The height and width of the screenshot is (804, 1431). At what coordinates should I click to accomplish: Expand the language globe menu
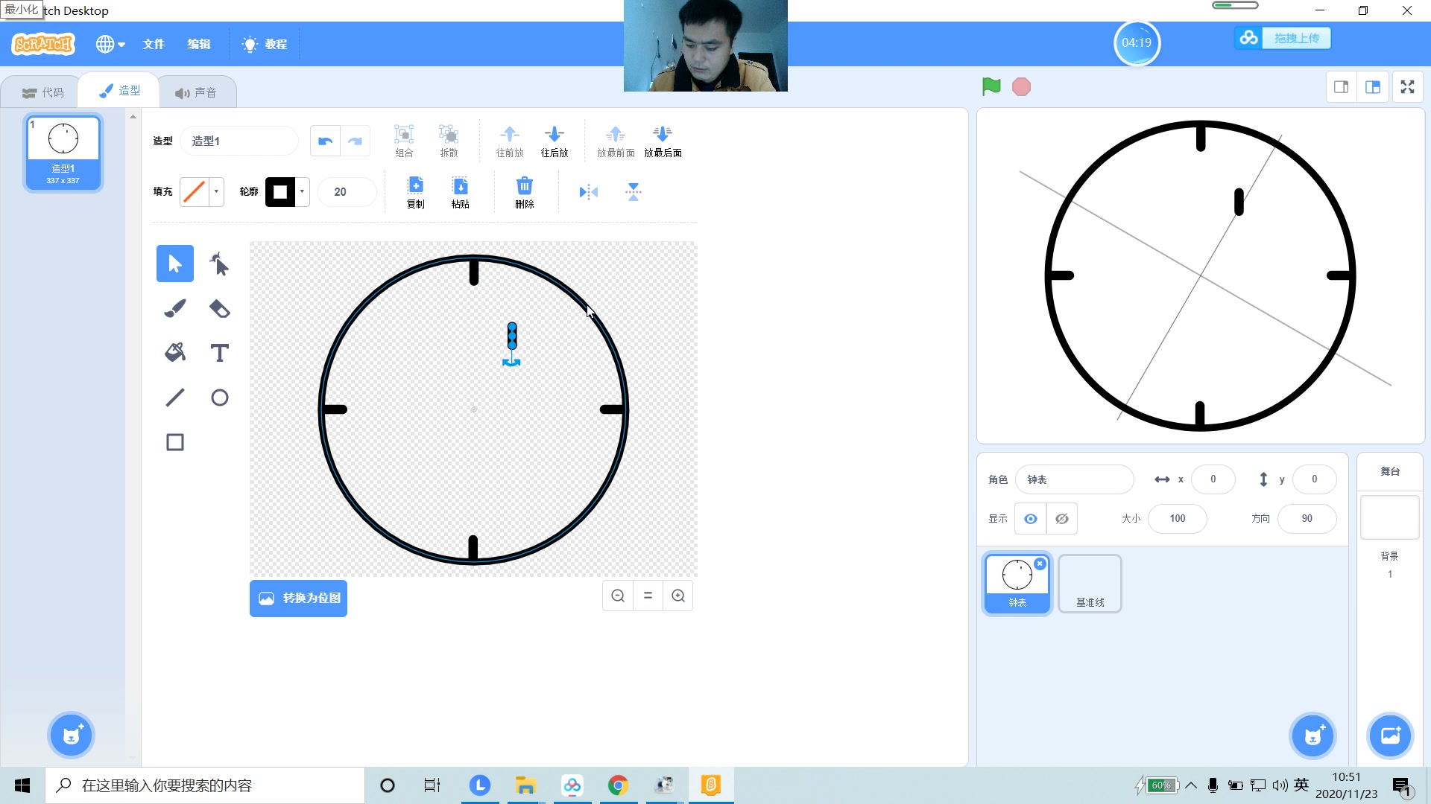click(x=110, y=44)
